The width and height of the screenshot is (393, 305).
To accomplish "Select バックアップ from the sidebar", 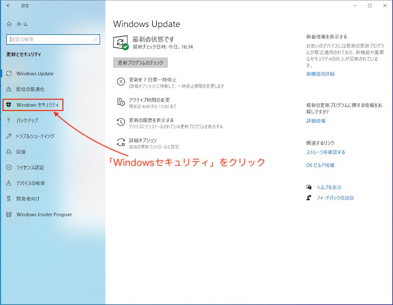I will 28,120.
